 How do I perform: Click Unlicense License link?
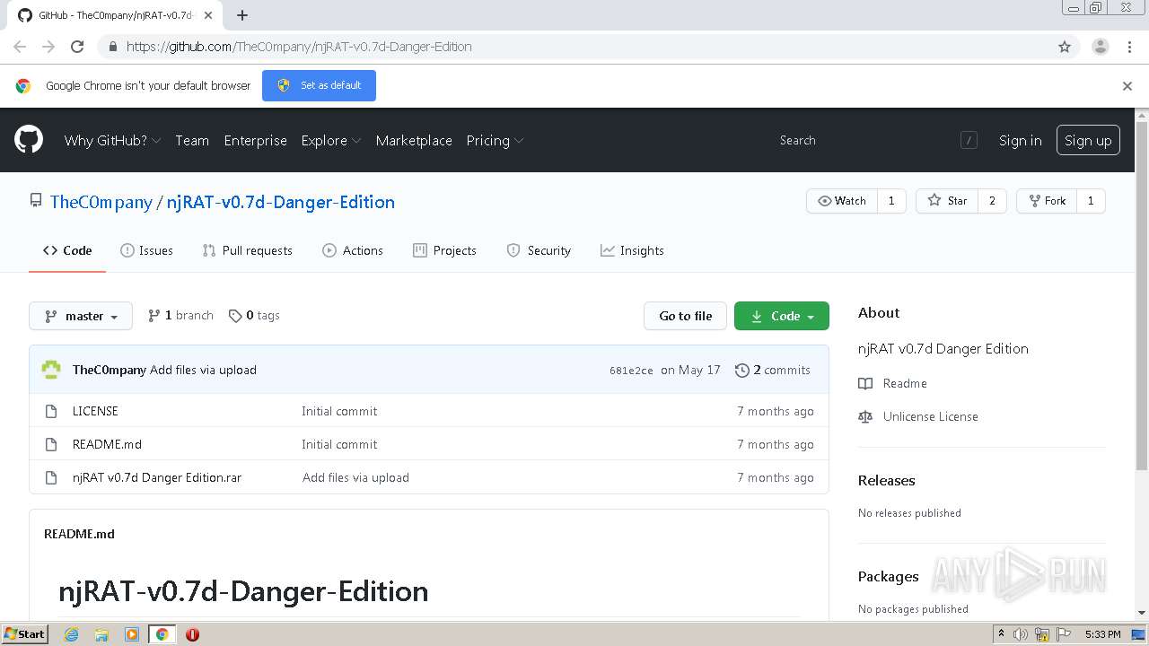[x=931, y=416]
